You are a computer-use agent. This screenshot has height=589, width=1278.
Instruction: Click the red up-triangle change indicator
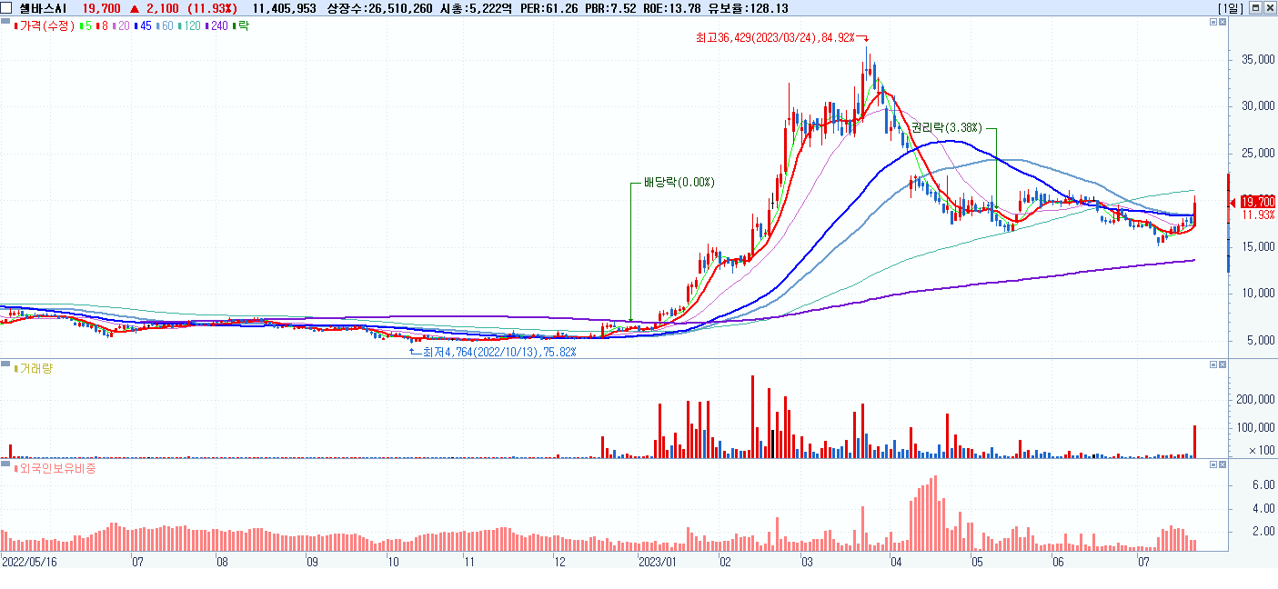(x=135, y=8)
